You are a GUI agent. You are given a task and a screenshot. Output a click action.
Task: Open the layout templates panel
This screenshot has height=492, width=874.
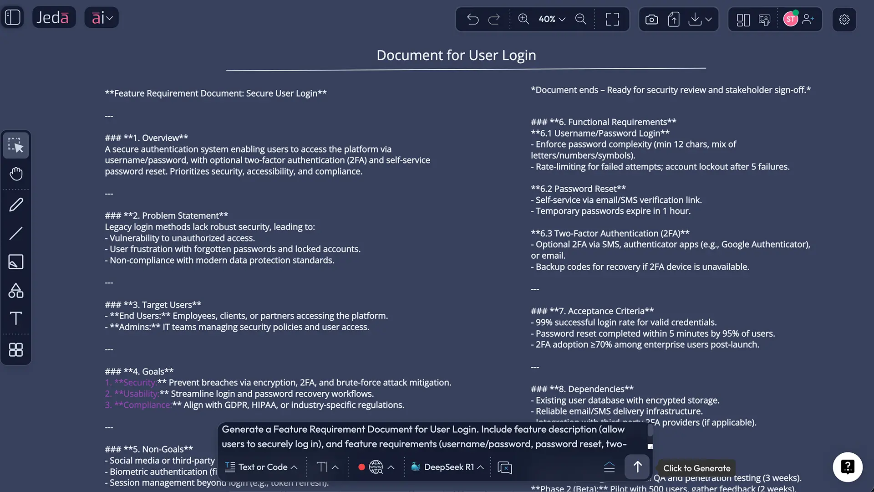(743, 20)
